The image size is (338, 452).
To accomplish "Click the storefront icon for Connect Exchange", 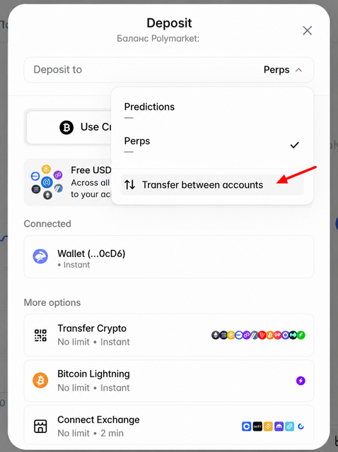I will tap(40, 426).
